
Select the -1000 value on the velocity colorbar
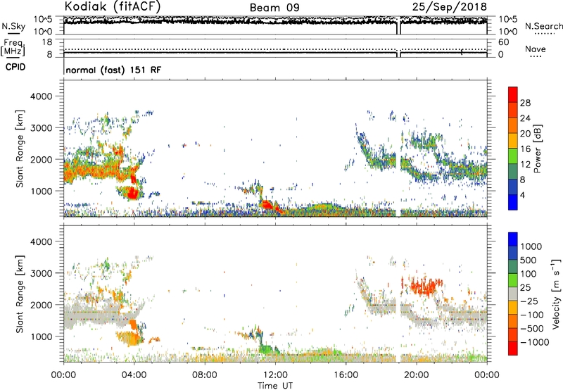535,342
